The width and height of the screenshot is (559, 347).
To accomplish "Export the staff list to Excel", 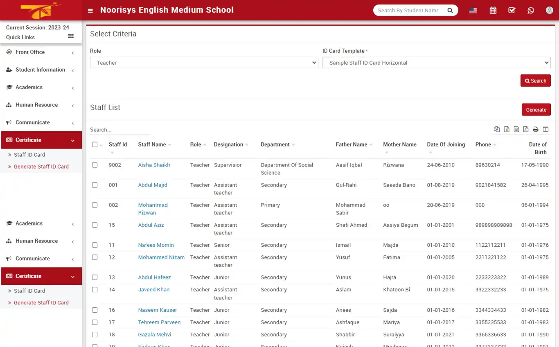I will tap(507, 129).
